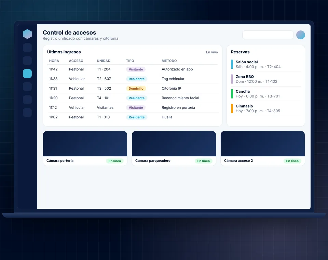Select the Cancha reservation entry
328x260 pixels.
tap(266, 94)
